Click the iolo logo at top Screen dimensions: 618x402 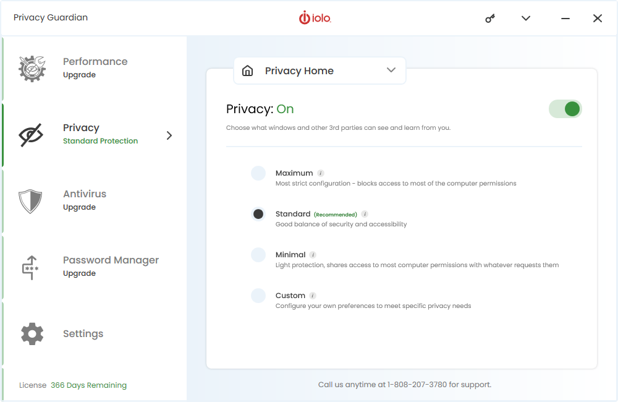click(315, 18)
